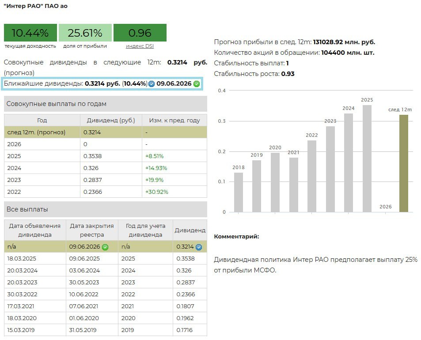Click blue badge next to 0.3214 in payments table

199,247
